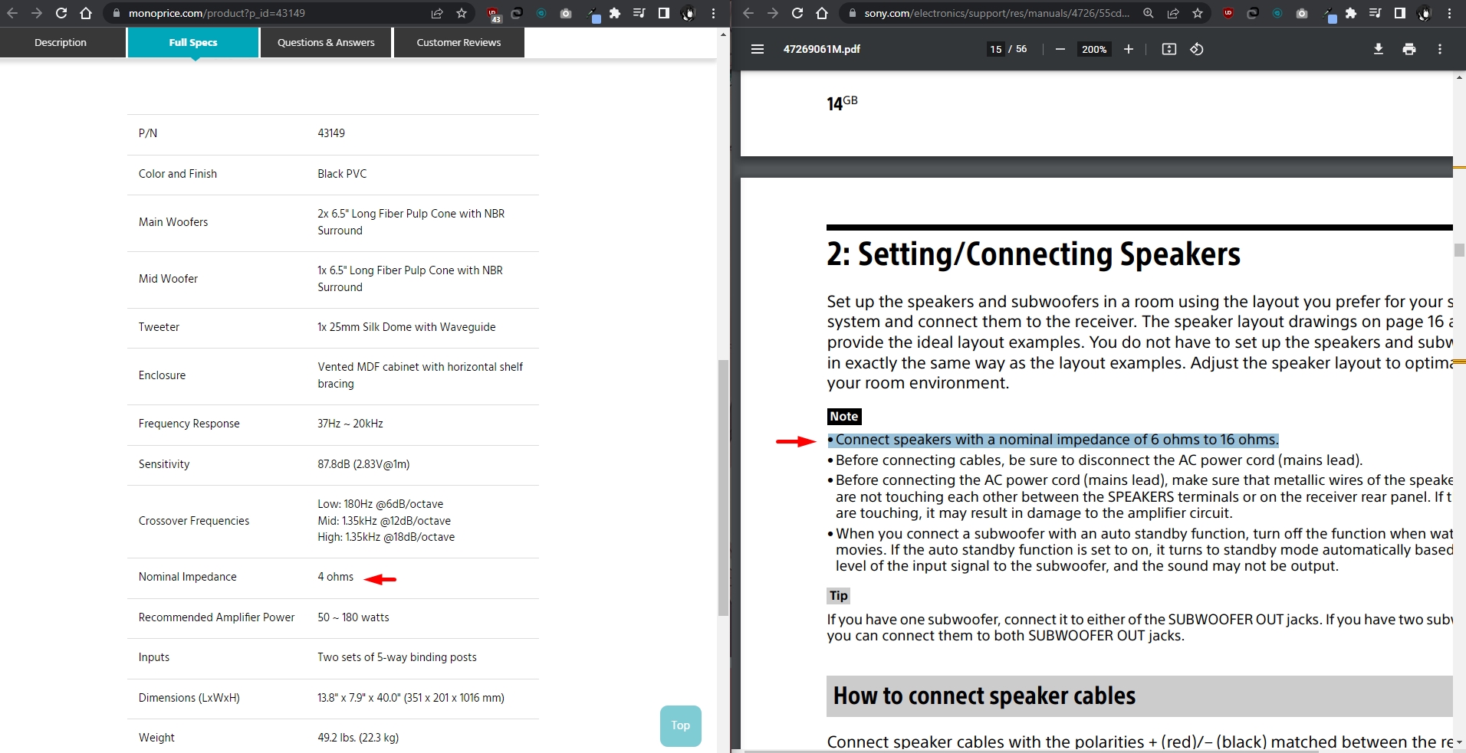Viewport: 1466px width, 753px height.
Task: Open uBlock Origin extension showing 43
Action: click(493, 14)
